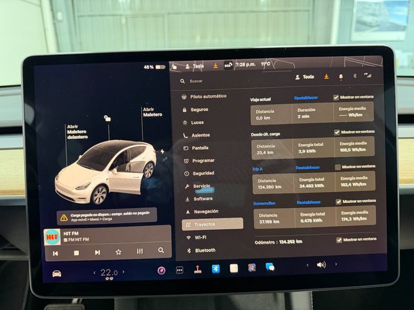Viewport: 414px width, 310px height.
Task: Toggle Mostrar en ventana for Odómetro
Action: point(339,240)
